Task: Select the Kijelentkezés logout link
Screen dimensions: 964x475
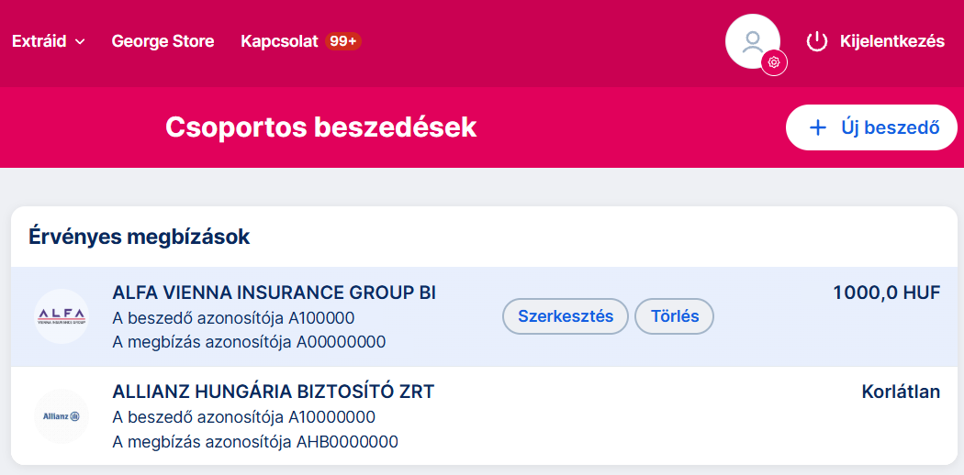Action: pyautogui.click(x=891, y=41)
